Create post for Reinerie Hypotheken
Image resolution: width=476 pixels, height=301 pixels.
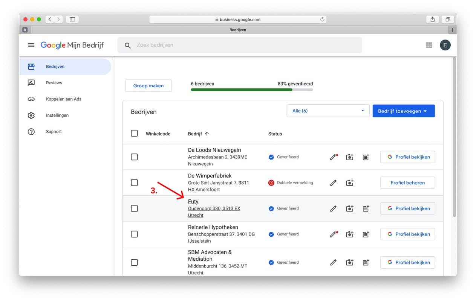pyautogui.click(x=366, y=234)
